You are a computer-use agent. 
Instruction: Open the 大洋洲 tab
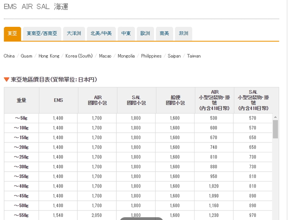tap(74, 34)
